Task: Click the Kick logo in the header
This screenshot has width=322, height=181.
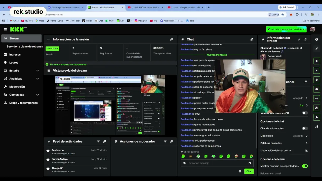Action: [x=18, y=29]
